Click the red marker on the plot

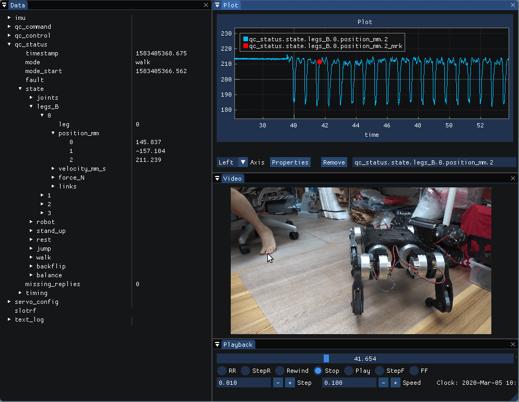pyautogui.click(x=319, y=62)
